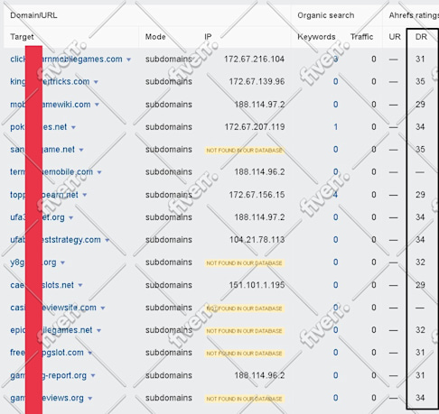Screen dimensions: 439x414
Task: Select IP address 172.67.216.104
Action: pos(254,60)
